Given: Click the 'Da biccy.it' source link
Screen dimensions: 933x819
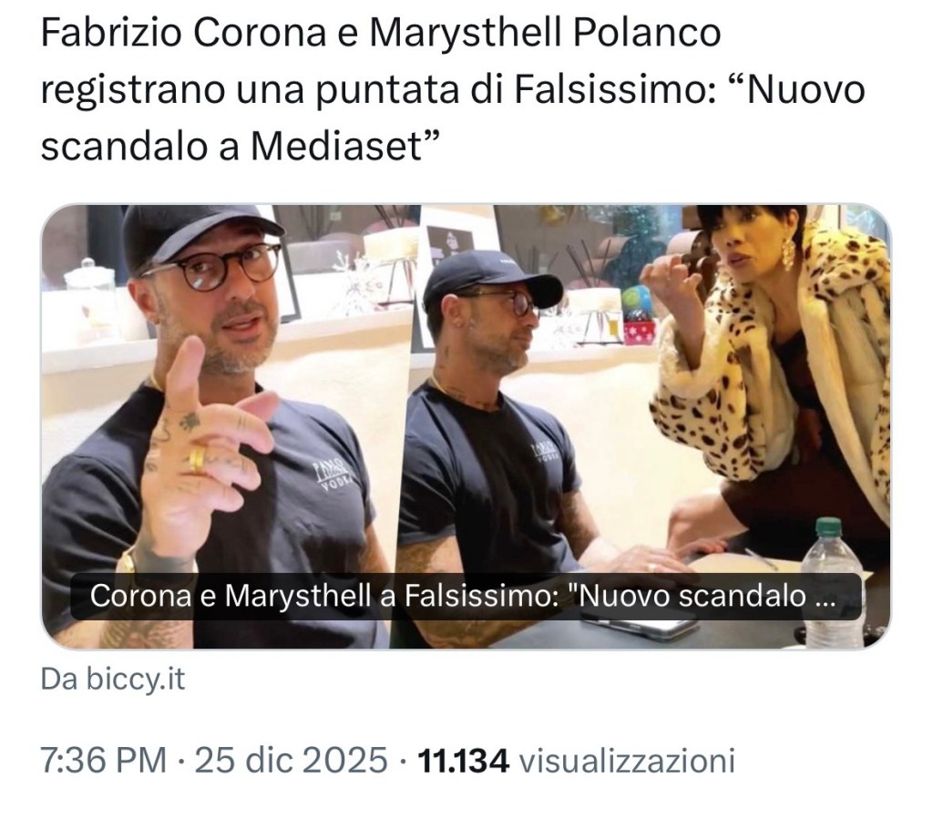Looking at the screenshot, I should (113, 680).
